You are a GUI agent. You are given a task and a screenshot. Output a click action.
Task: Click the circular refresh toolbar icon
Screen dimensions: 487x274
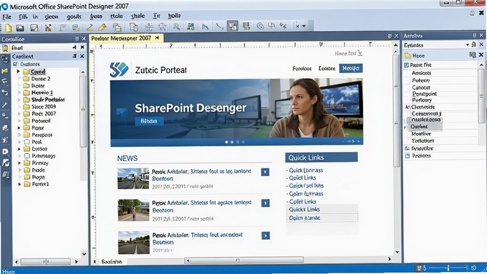(261, 26)
